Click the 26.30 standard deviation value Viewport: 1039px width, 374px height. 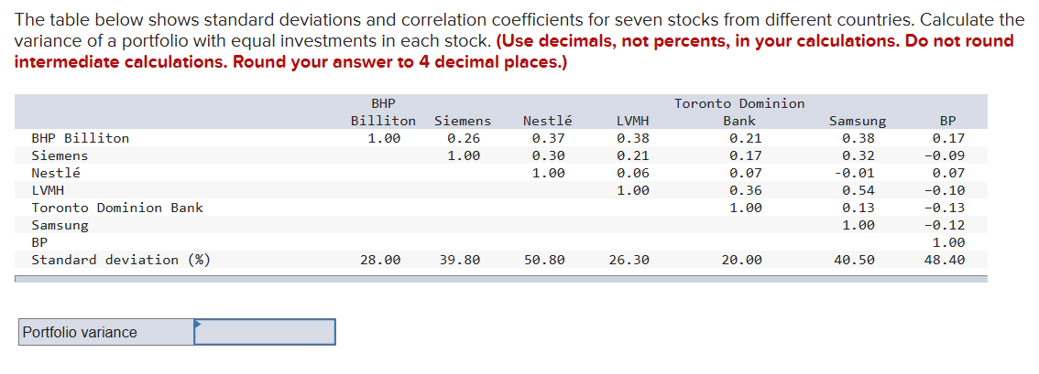(x=629, y=260)
